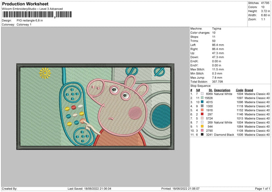This screenshot has height=192, width=272.
Task: Click the Max Jump value '7.8 mm'
Action: pos(217,77)
